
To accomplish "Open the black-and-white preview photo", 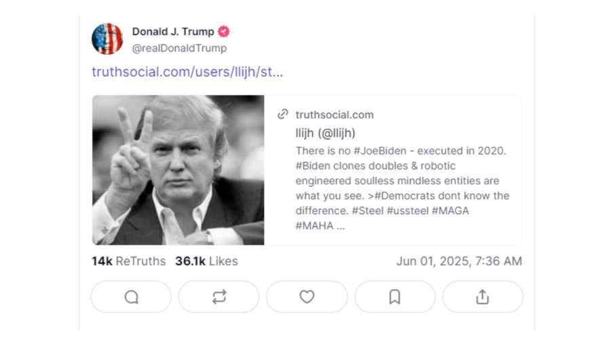I will (178, 169).
